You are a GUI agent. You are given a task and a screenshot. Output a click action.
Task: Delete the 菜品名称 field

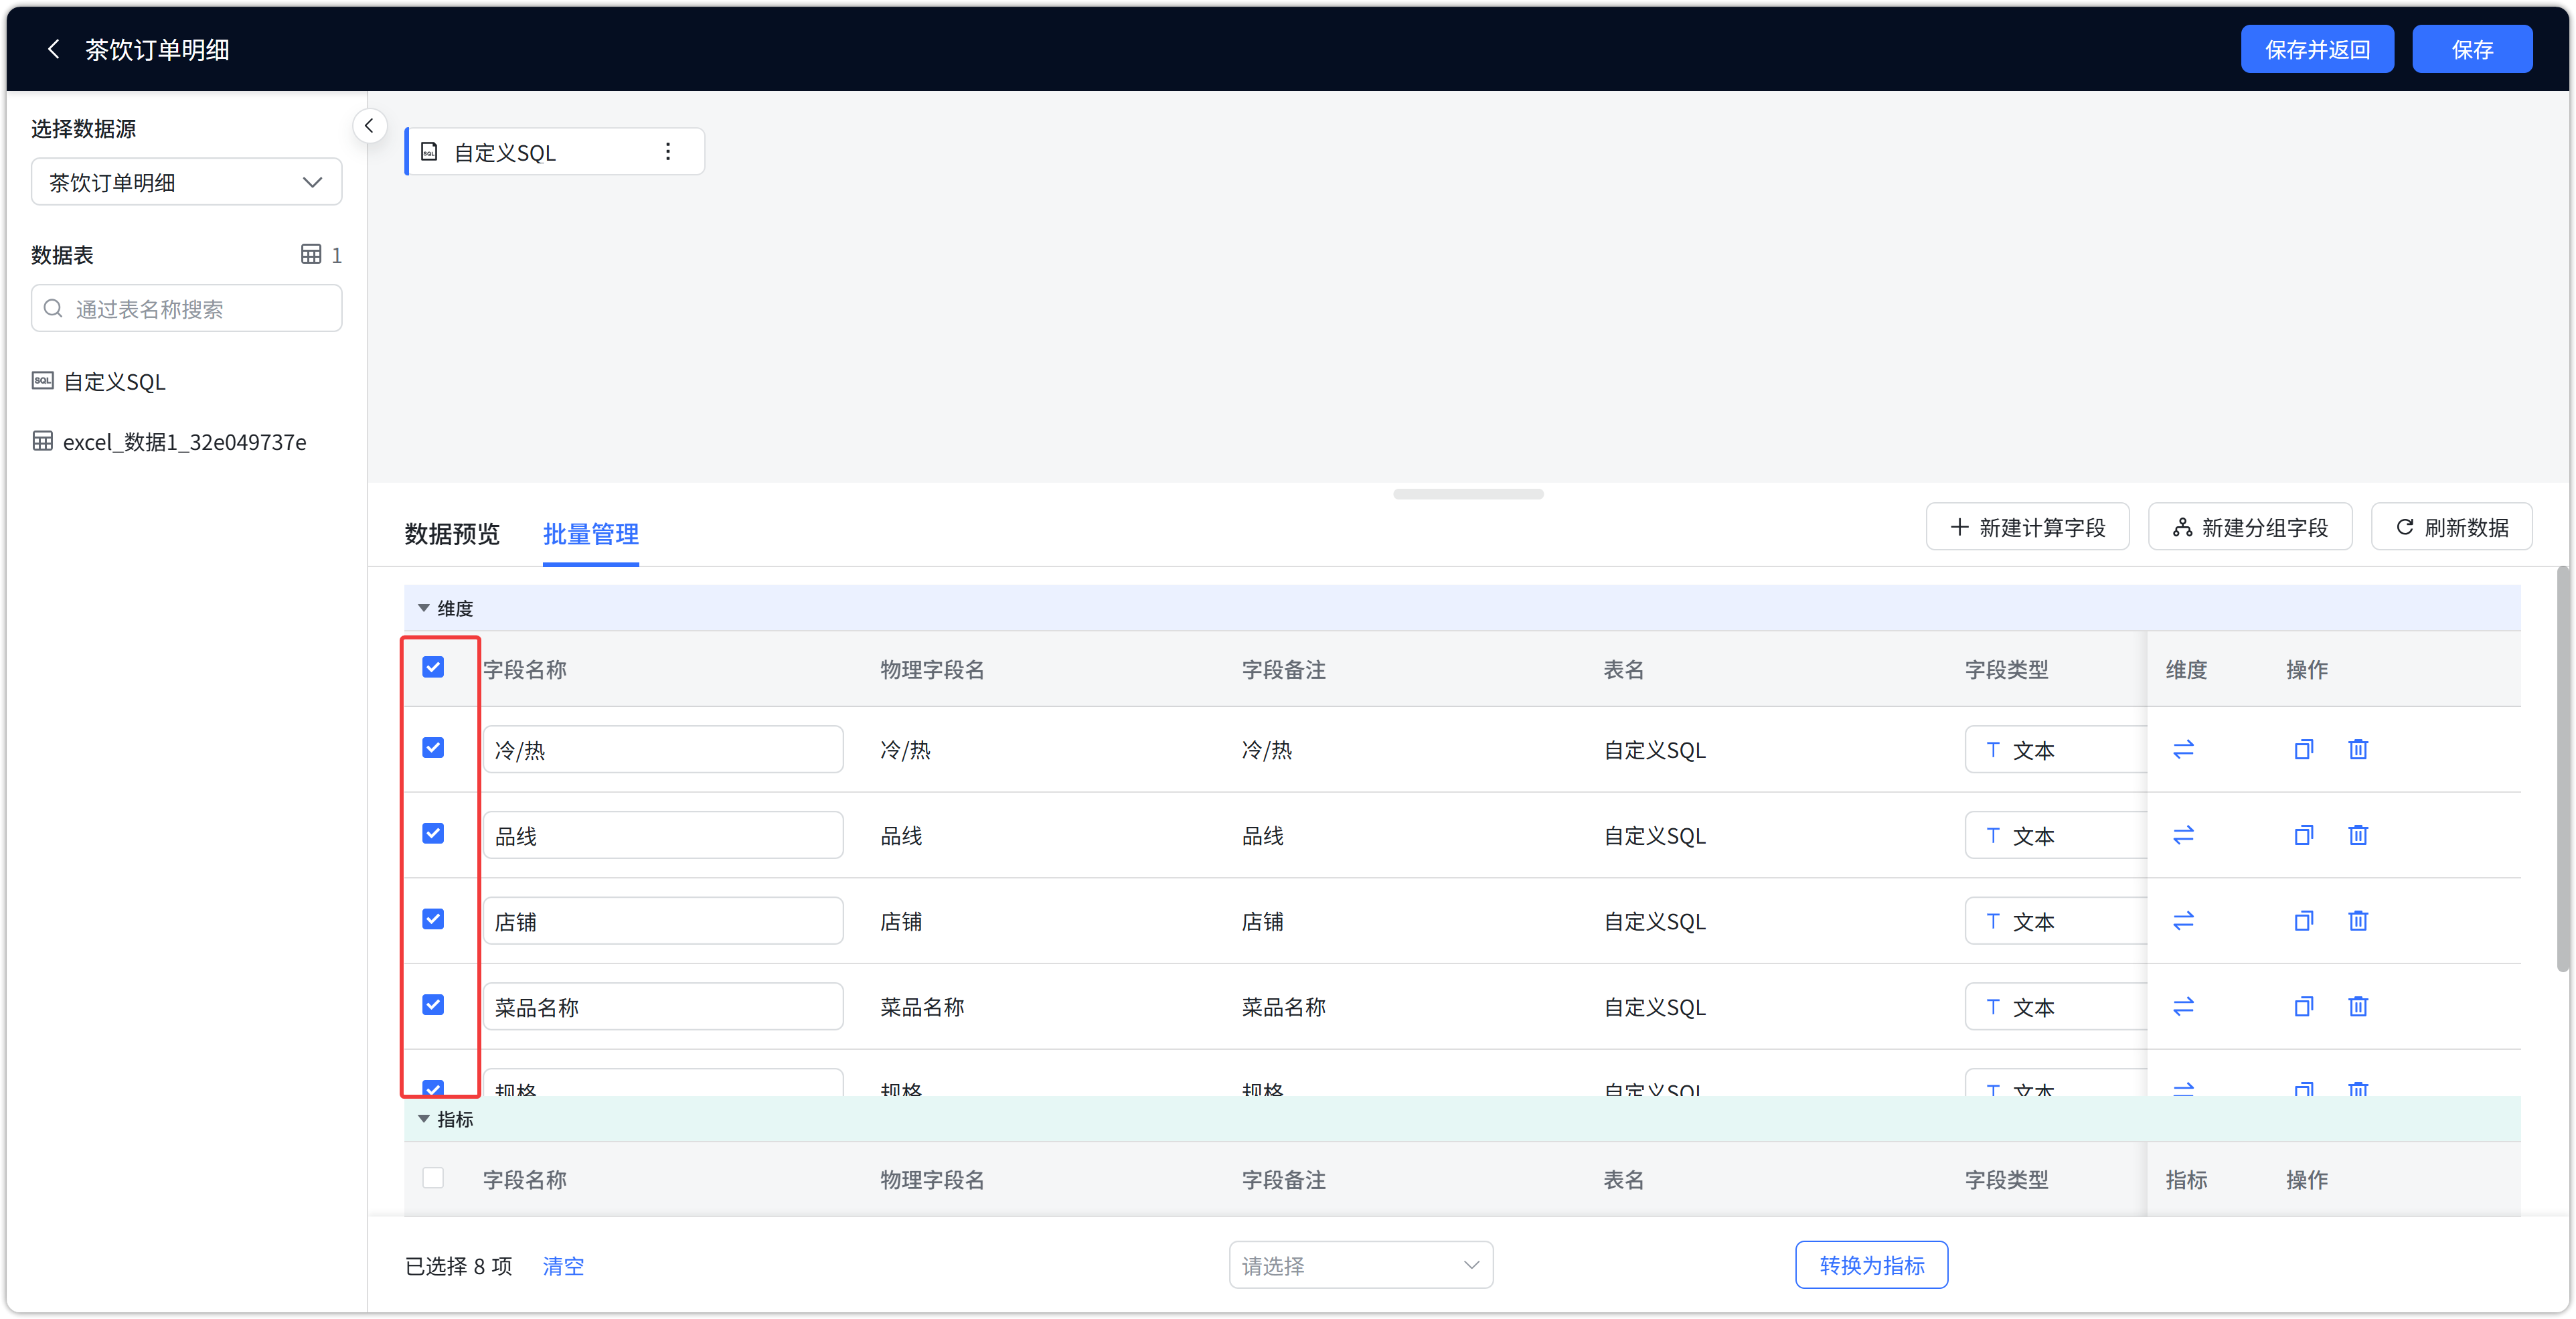click(x=2358, y=1007)
